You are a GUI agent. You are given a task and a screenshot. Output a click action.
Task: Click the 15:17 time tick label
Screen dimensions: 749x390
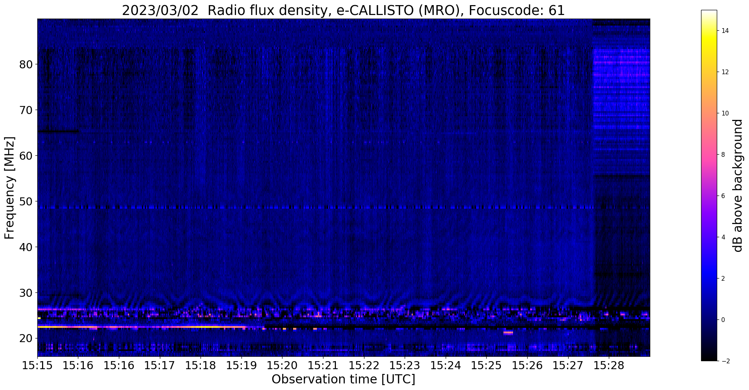coord(160,366)
